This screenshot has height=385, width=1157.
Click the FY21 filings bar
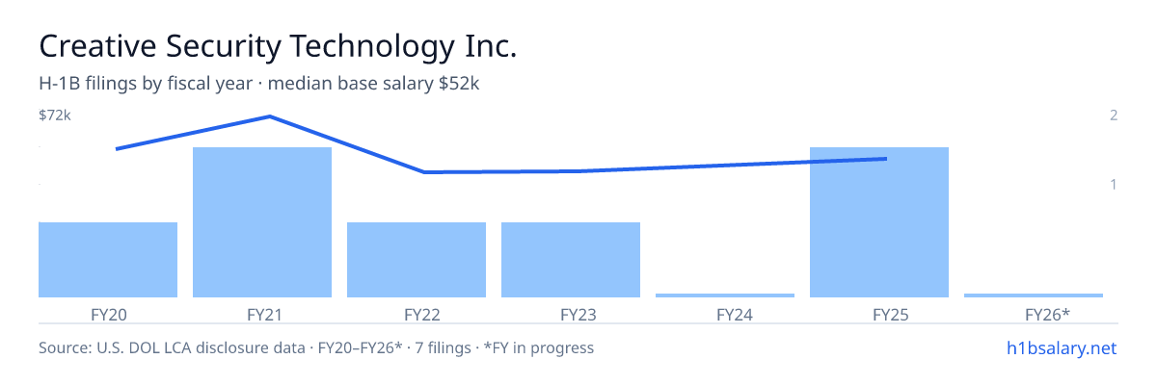pyautogui.click(x=262, y=222)
